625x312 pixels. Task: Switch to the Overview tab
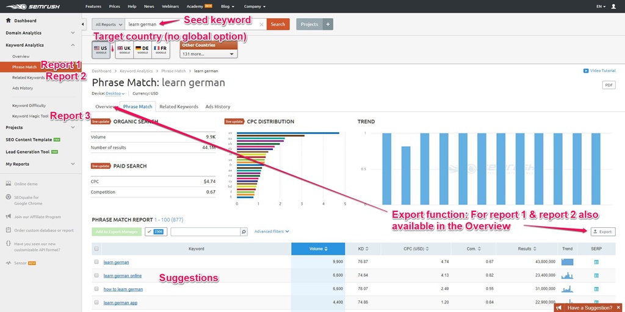point(105,107)
